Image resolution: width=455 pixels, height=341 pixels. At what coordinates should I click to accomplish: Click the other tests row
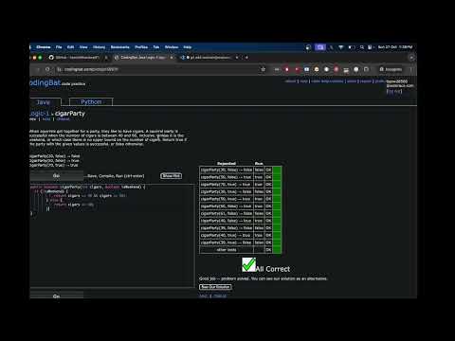pyautogui.click(x=240, y=250)
